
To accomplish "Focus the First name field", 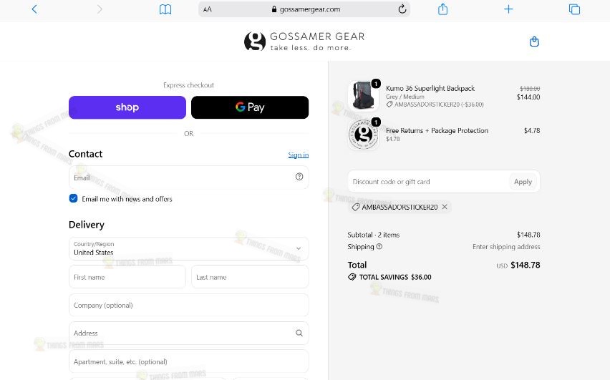I will click(127, 277).
